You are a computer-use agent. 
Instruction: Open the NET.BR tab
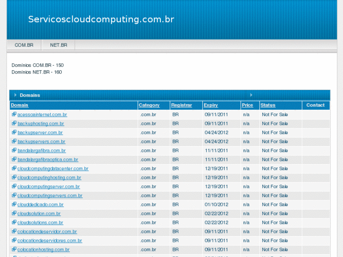tap(59, 45)
